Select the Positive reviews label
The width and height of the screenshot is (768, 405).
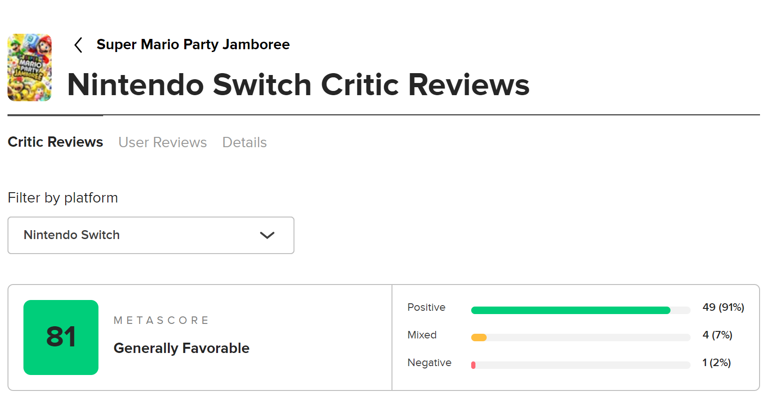click(426, 307)
